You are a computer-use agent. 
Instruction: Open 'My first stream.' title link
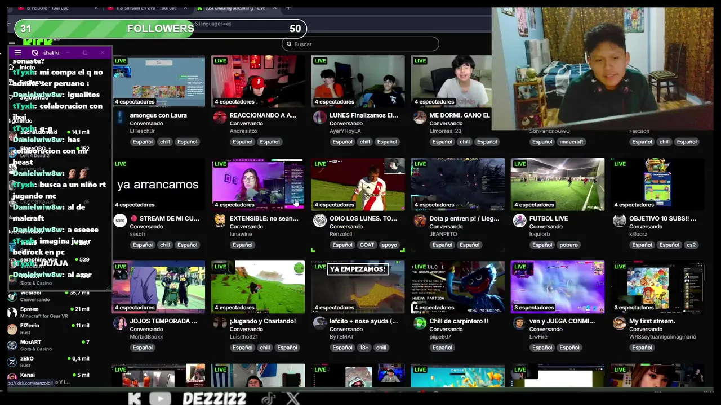[652, 321]
